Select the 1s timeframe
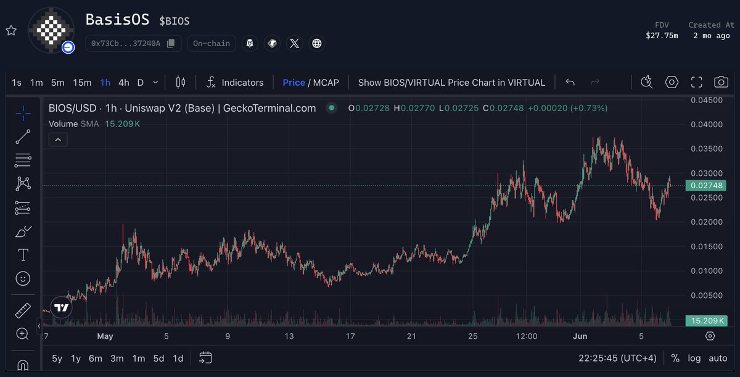 [x=17, y=82]
